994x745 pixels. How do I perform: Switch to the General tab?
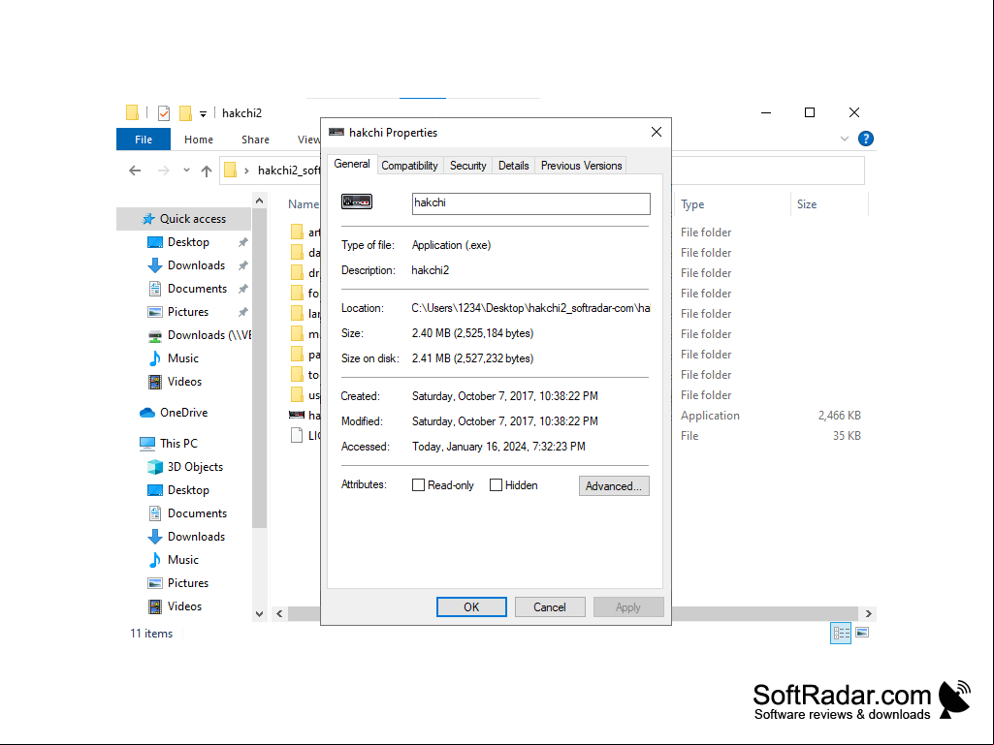click(352, 164)
